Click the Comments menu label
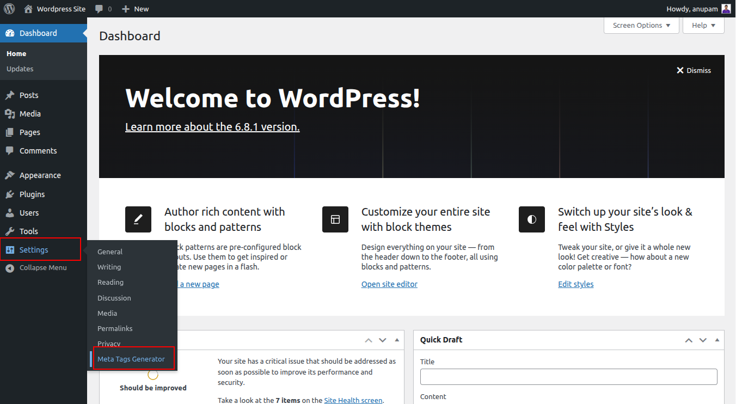 [x=38, y=151]
